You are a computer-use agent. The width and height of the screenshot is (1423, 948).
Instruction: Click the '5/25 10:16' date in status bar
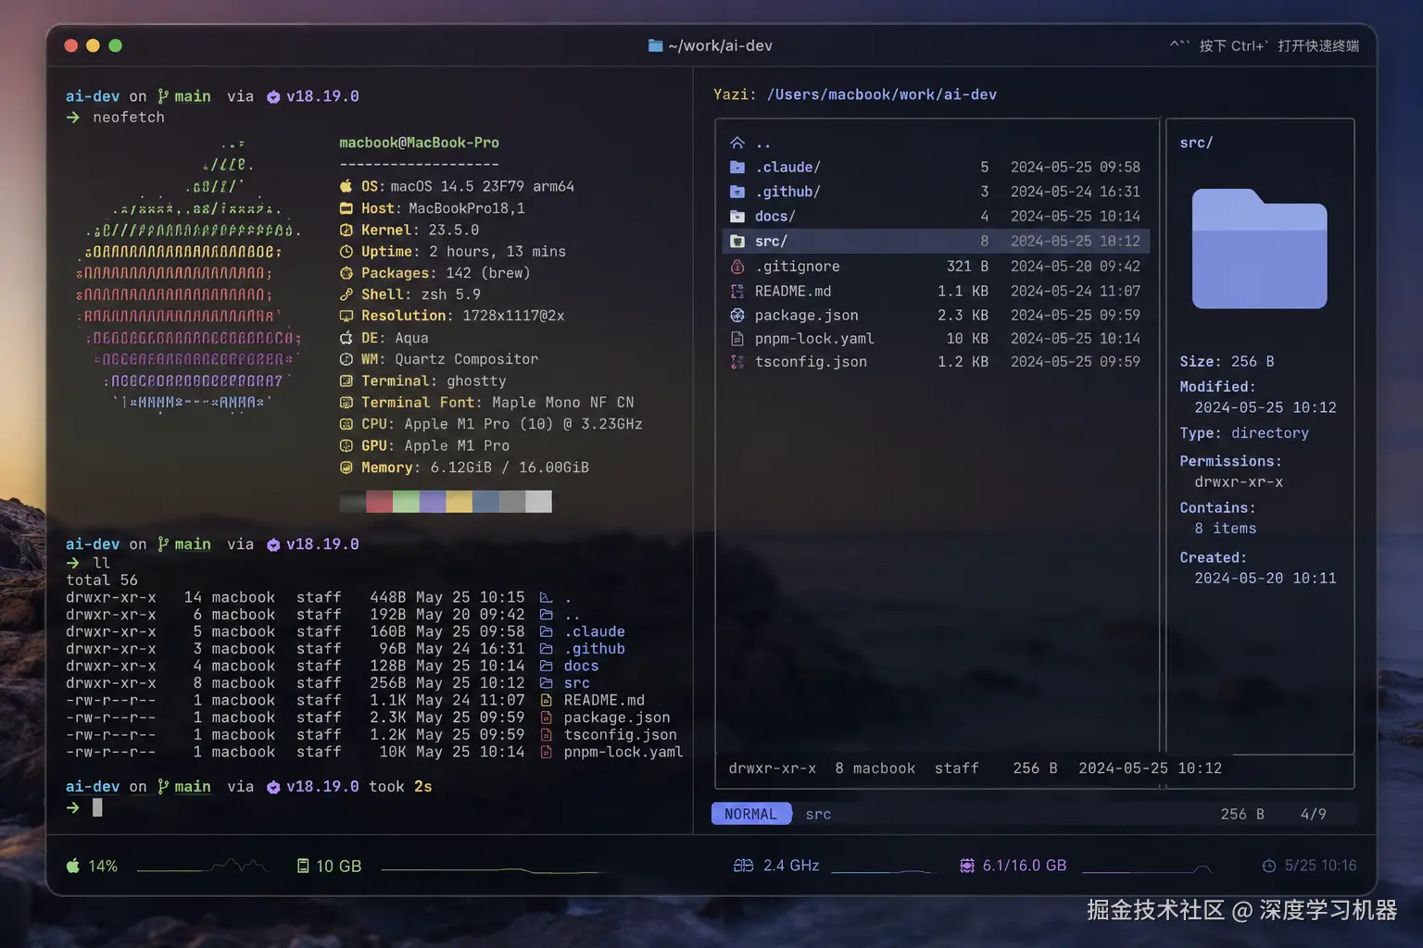click(x=1320, y=866)
